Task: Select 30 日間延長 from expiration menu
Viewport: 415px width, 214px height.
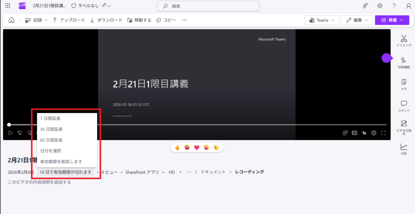Action: click(51, 129)
